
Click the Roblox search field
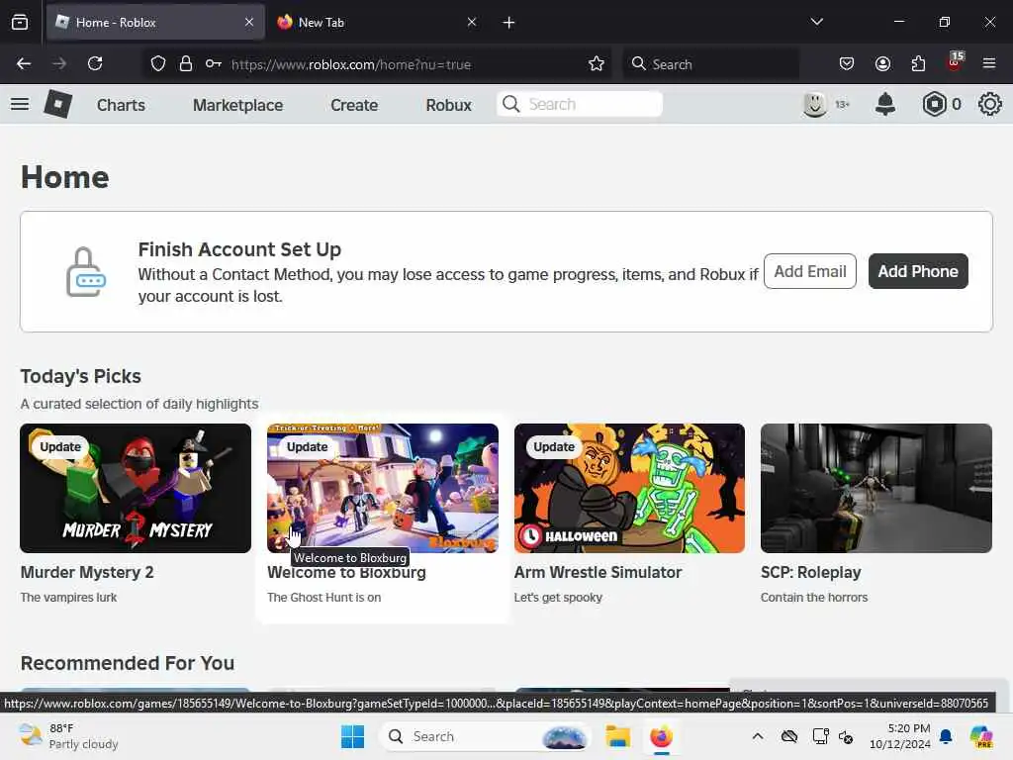[x=580, y=104]
